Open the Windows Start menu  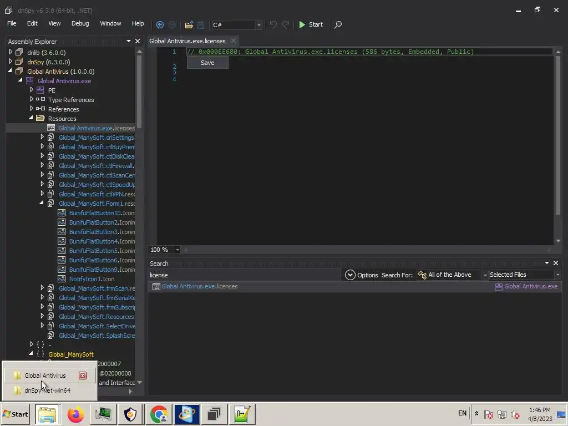(15, 414)
